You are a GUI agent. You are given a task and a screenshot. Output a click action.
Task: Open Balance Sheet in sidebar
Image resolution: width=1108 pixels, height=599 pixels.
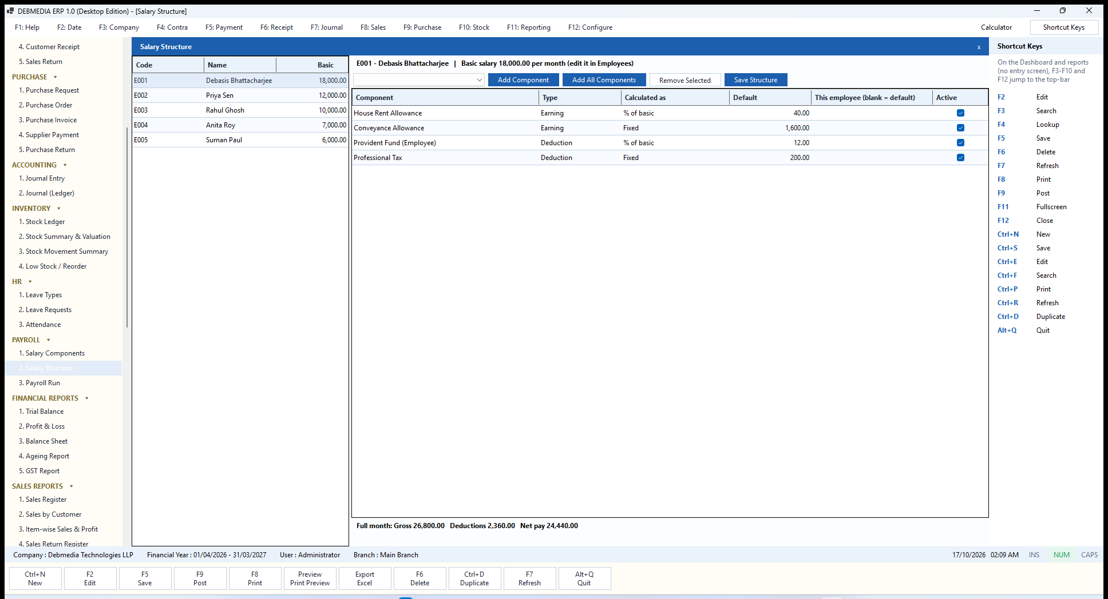[x=43, y=441]
